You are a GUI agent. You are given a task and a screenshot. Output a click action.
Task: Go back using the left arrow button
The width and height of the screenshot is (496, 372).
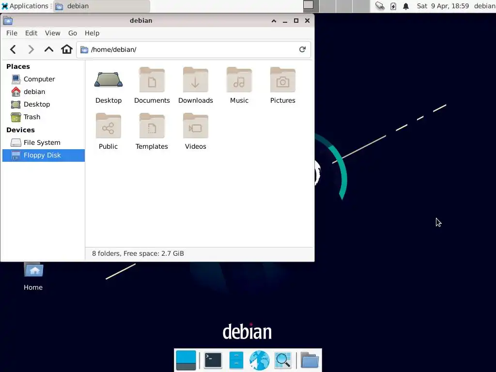point(13,49)
